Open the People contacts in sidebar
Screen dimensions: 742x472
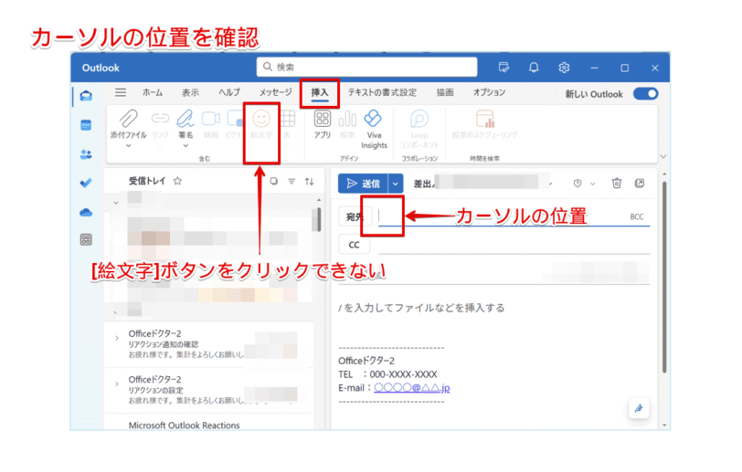[86, 154]
